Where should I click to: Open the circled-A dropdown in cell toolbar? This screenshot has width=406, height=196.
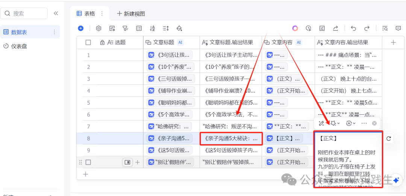click(350, 123)
